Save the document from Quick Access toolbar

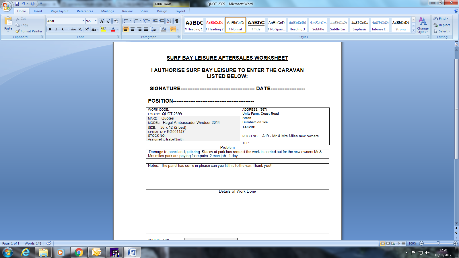click(17, 4)
